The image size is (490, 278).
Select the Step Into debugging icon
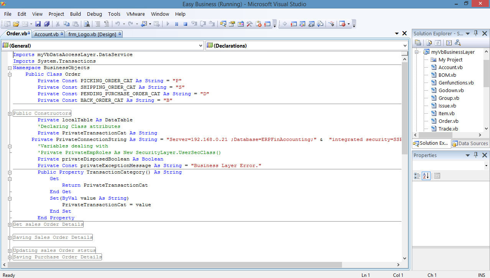[194, 24]
